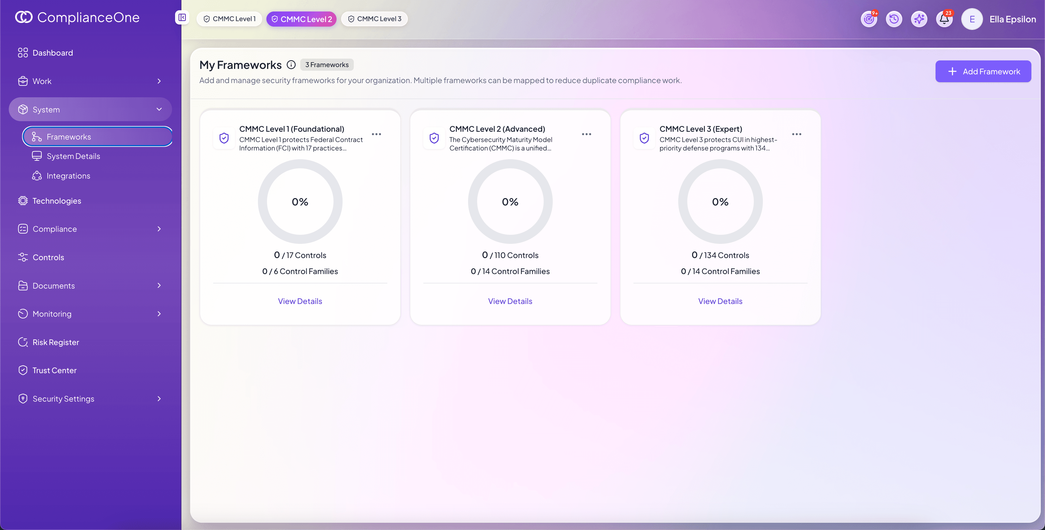Open the goals target icon in top bar
The width and height of the screenshot is (1045, 530).
point(869,19)
